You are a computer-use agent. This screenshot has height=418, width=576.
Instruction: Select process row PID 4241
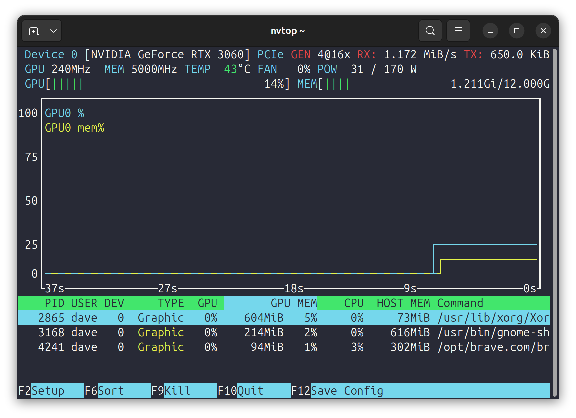284,347
